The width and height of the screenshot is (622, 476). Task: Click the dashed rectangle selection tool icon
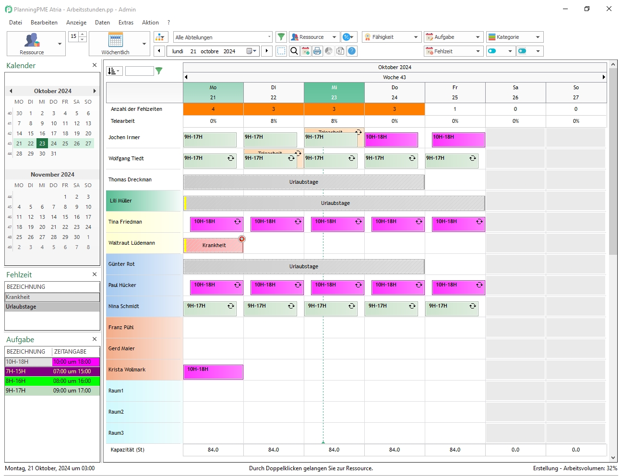click(x=281, y=51)
